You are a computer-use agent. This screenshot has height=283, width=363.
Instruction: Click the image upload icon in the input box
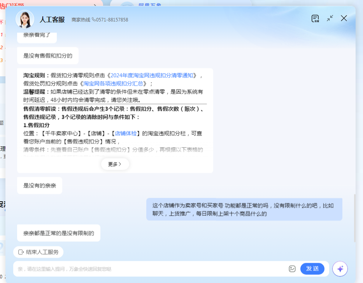pos(292,269)
